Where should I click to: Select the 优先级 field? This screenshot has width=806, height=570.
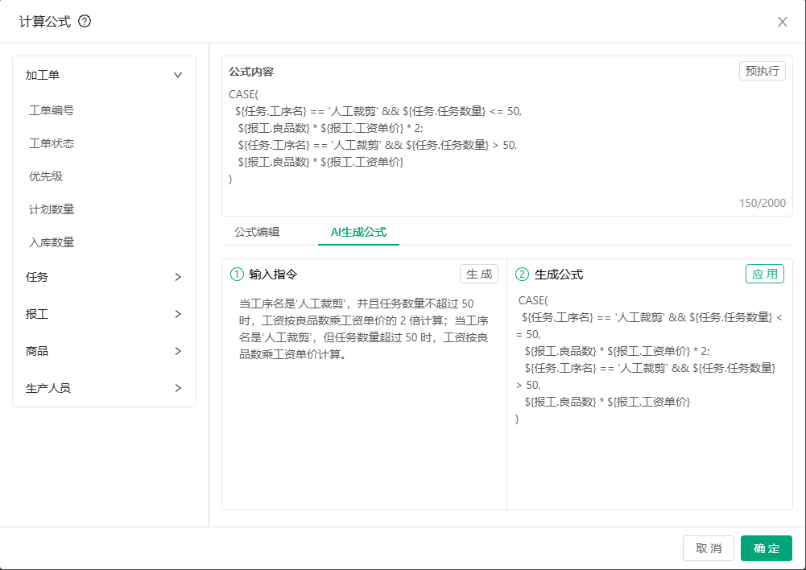[x=46, y=176]
